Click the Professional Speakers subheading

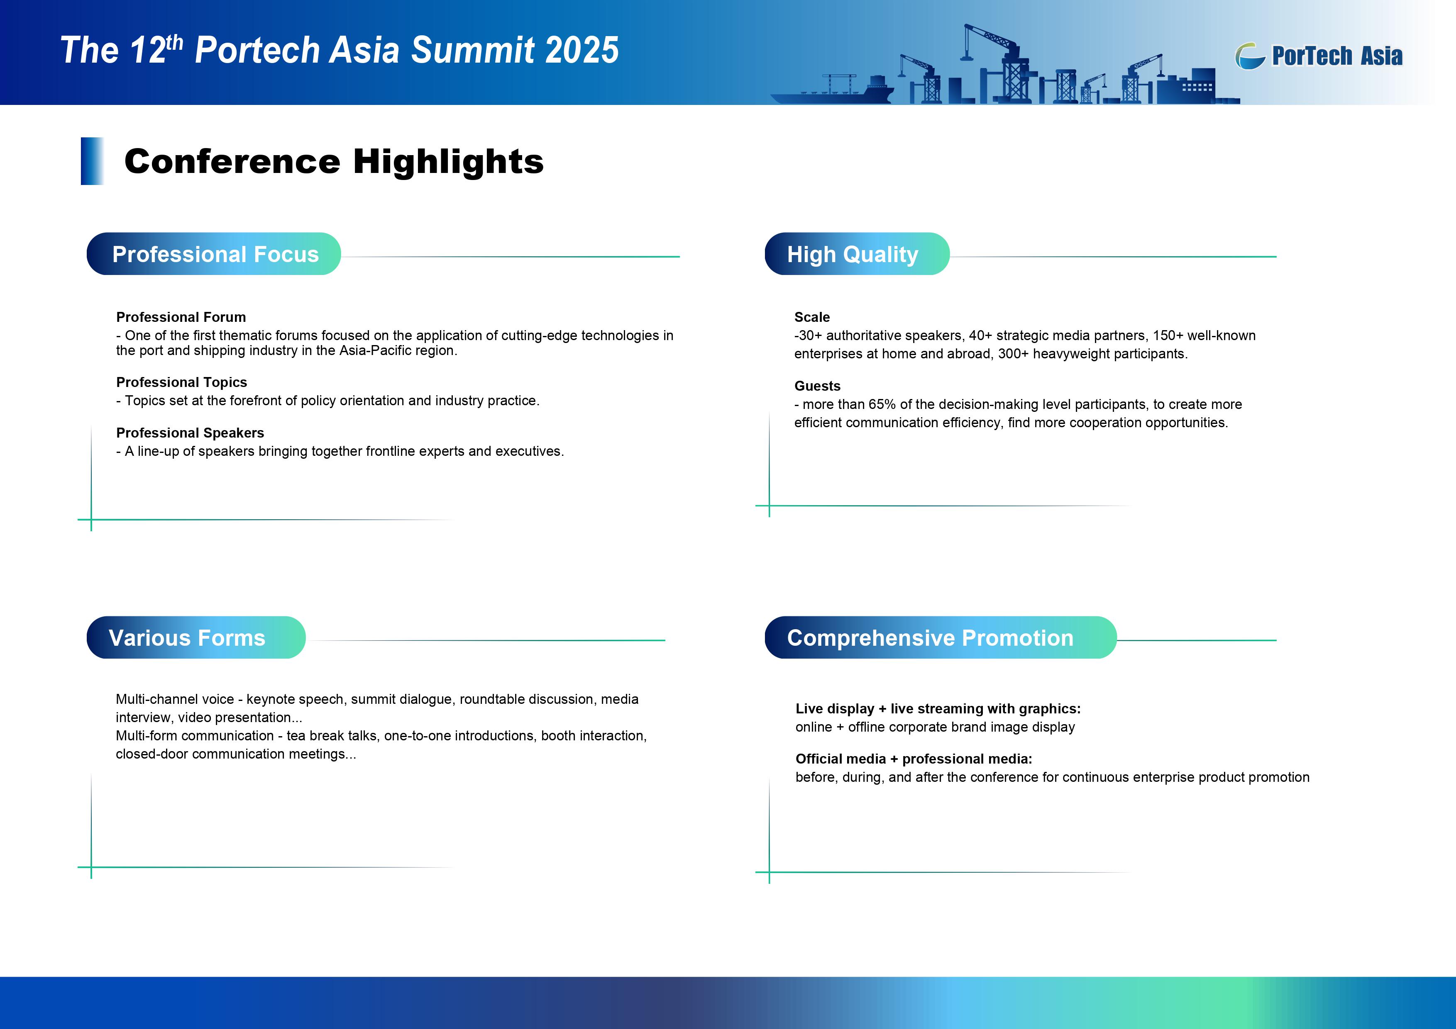[190, 433]
